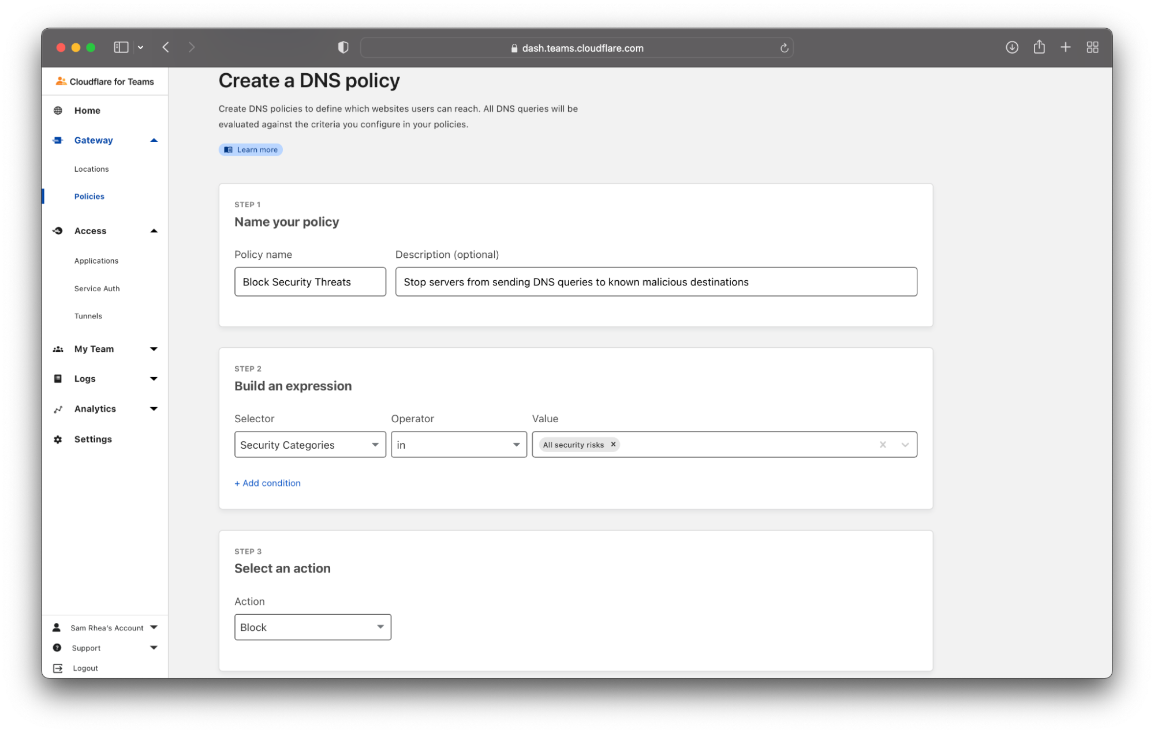The height and width of the screenshot is (733, 1154).
Task: Click the Safari sidebar toggle icon
Action: coord(121,47)
